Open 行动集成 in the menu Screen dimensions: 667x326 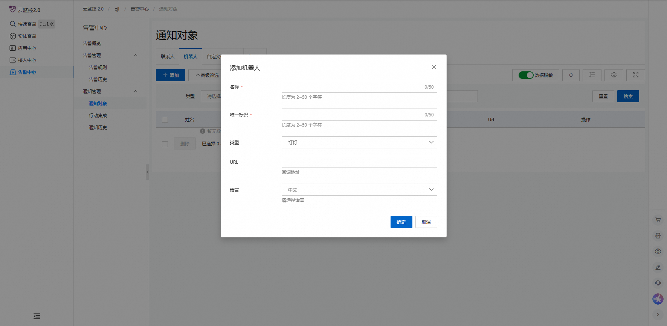click(x=98, y=116)
